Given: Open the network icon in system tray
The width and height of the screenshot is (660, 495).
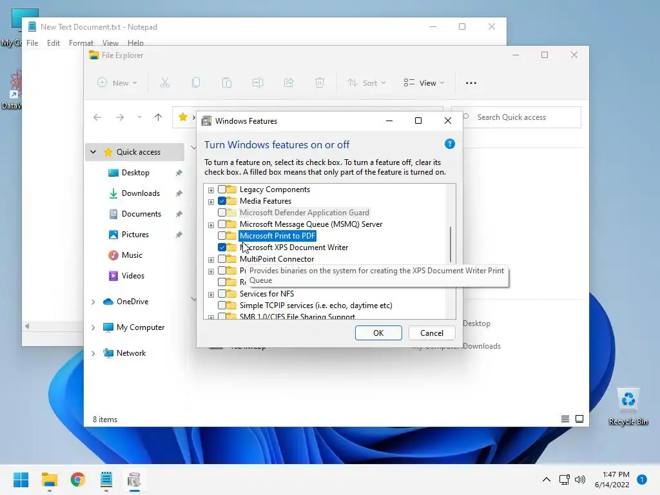Looking at the screenshot, I should (x=565, y=480).
